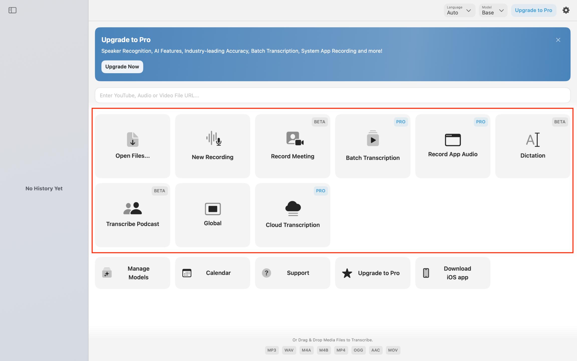
Task: Click the Upgrade to Pro banner heading
Action: point(126,40)
